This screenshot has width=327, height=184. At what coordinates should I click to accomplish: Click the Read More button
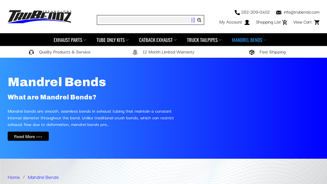[x=28, y=137]
